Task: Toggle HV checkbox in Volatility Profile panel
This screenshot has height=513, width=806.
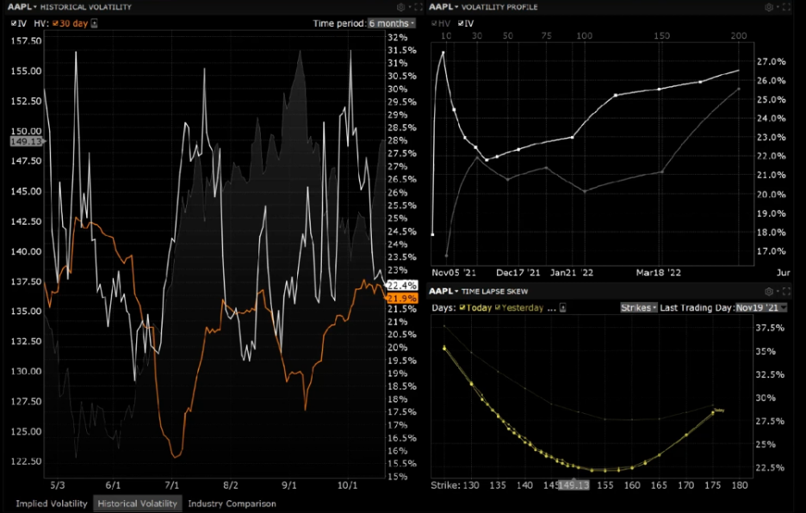Action: pos(434,23)
